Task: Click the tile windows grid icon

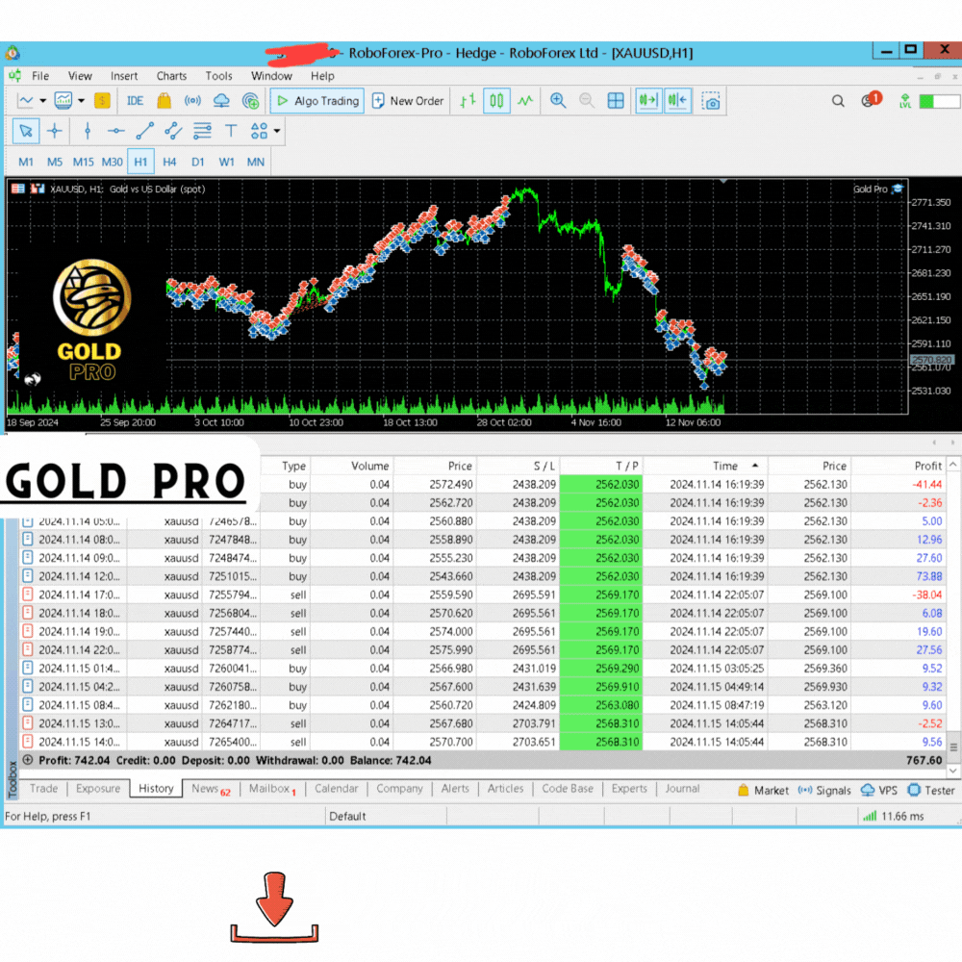Action: pos(616,101)
